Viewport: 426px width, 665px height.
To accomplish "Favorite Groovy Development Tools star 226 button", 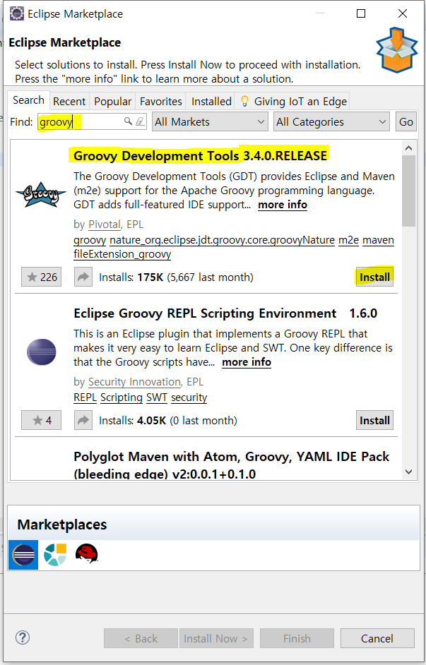I will click(42, 277).
